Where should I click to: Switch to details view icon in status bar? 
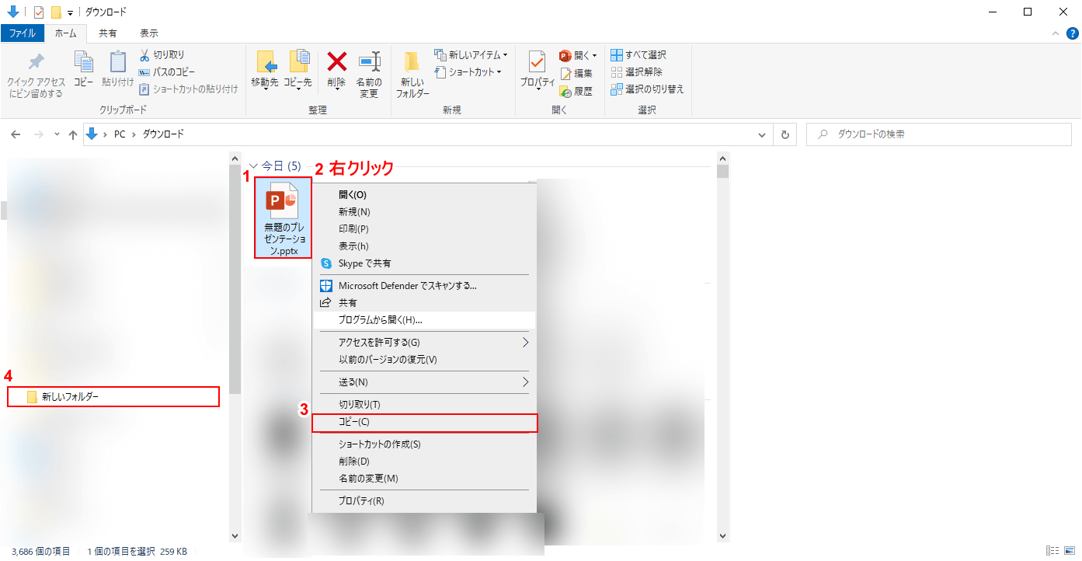[x=1052, y=551]
